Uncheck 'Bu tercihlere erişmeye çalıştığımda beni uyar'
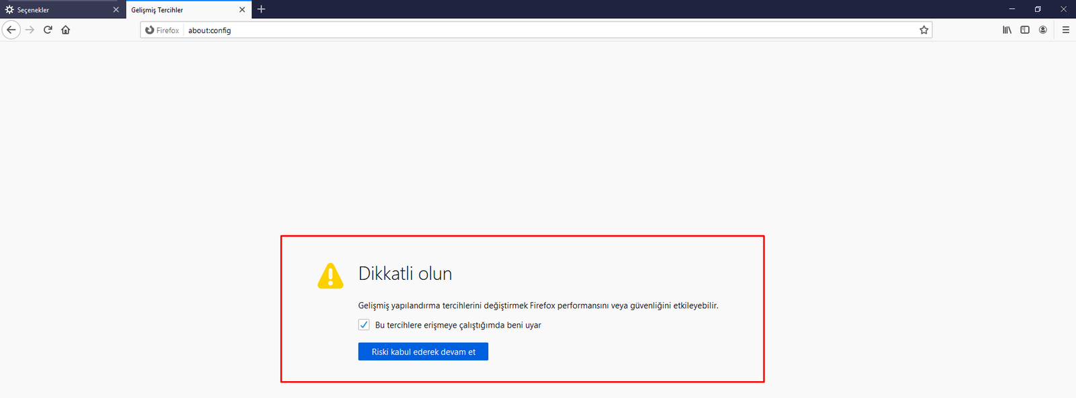 click(x=364, y=325)
